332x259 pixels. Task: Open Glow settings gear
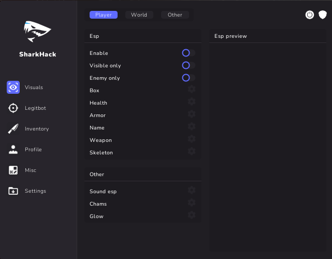coord(192,215)
